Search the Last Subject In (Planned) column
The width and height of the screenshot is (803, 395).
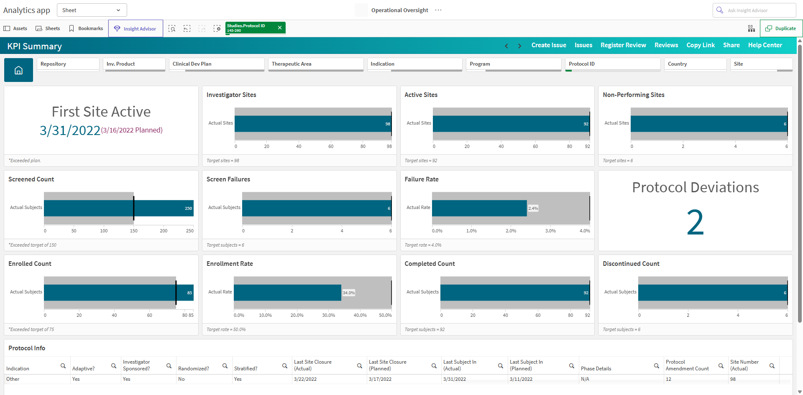572,366
